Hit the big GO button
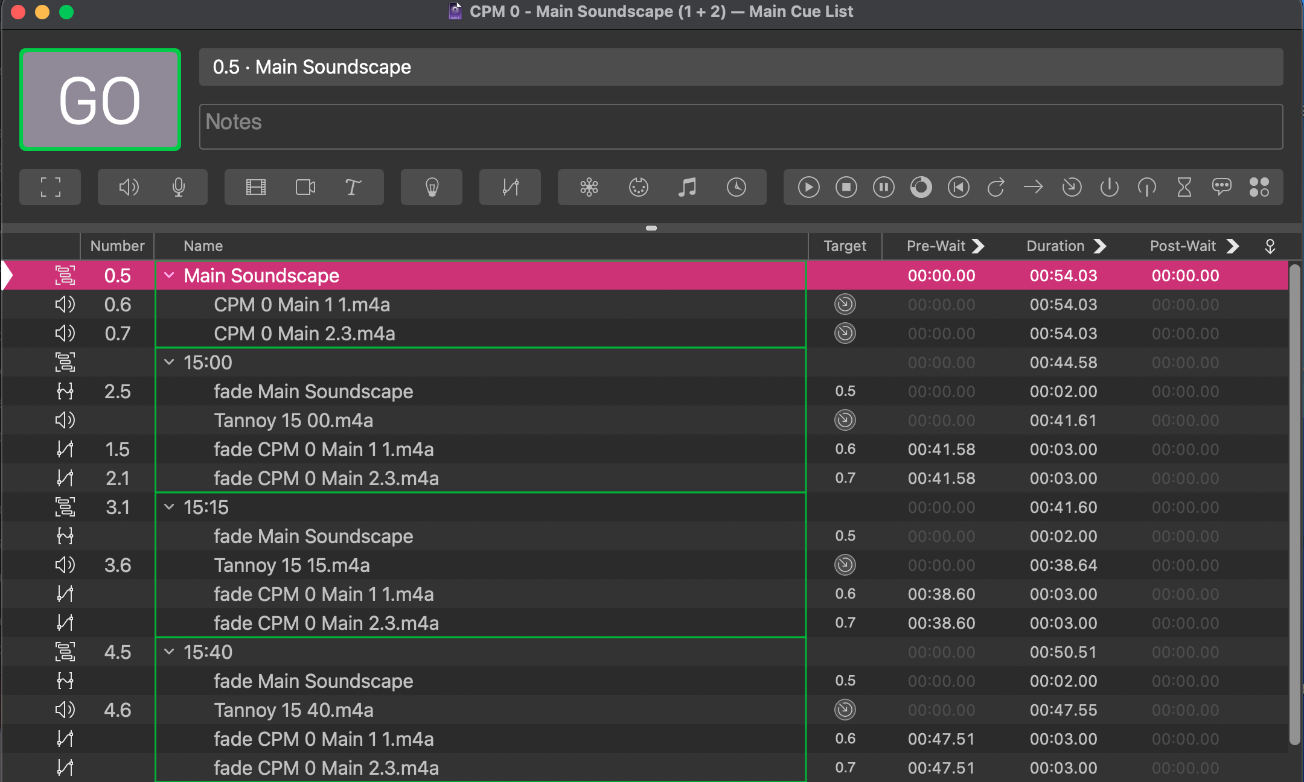This screenshot has height=782, width=1304. pyautogui.click(x=100, y=100)
